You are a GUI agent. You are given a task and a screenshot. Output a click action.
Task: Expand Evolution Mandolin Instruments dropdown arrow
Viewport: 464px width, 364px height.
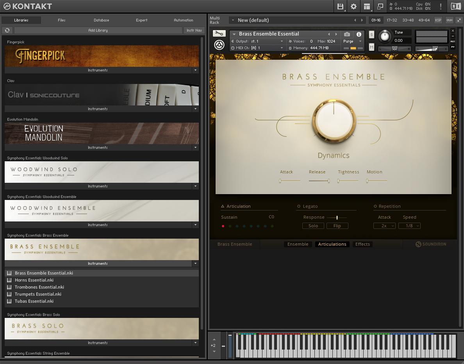pyautogui.click(x=195, y=147)
